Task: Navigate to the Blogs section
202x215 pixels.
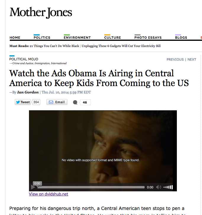Action: [181, 38]
